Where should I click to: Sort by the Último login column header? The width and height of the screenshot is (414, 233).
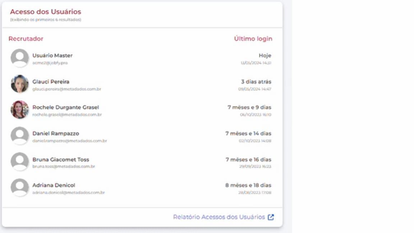click(x=252, y=38)
